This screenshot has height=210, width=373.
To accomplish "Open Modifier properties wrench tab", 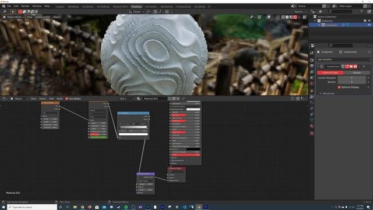I will click(312, 97).
